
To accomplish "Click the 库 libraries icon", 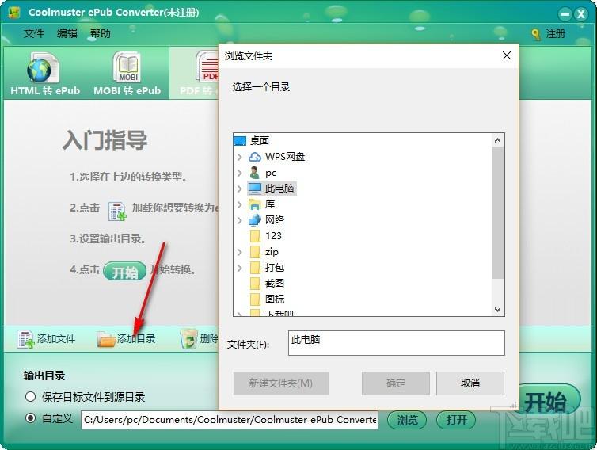I will pyautogui.click(x=255, y=204).
